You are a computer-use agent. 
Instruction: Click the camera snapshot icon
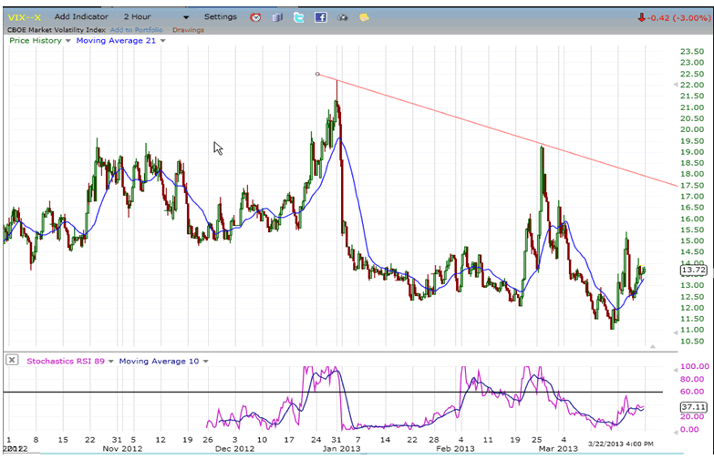[x=343, y=17]
